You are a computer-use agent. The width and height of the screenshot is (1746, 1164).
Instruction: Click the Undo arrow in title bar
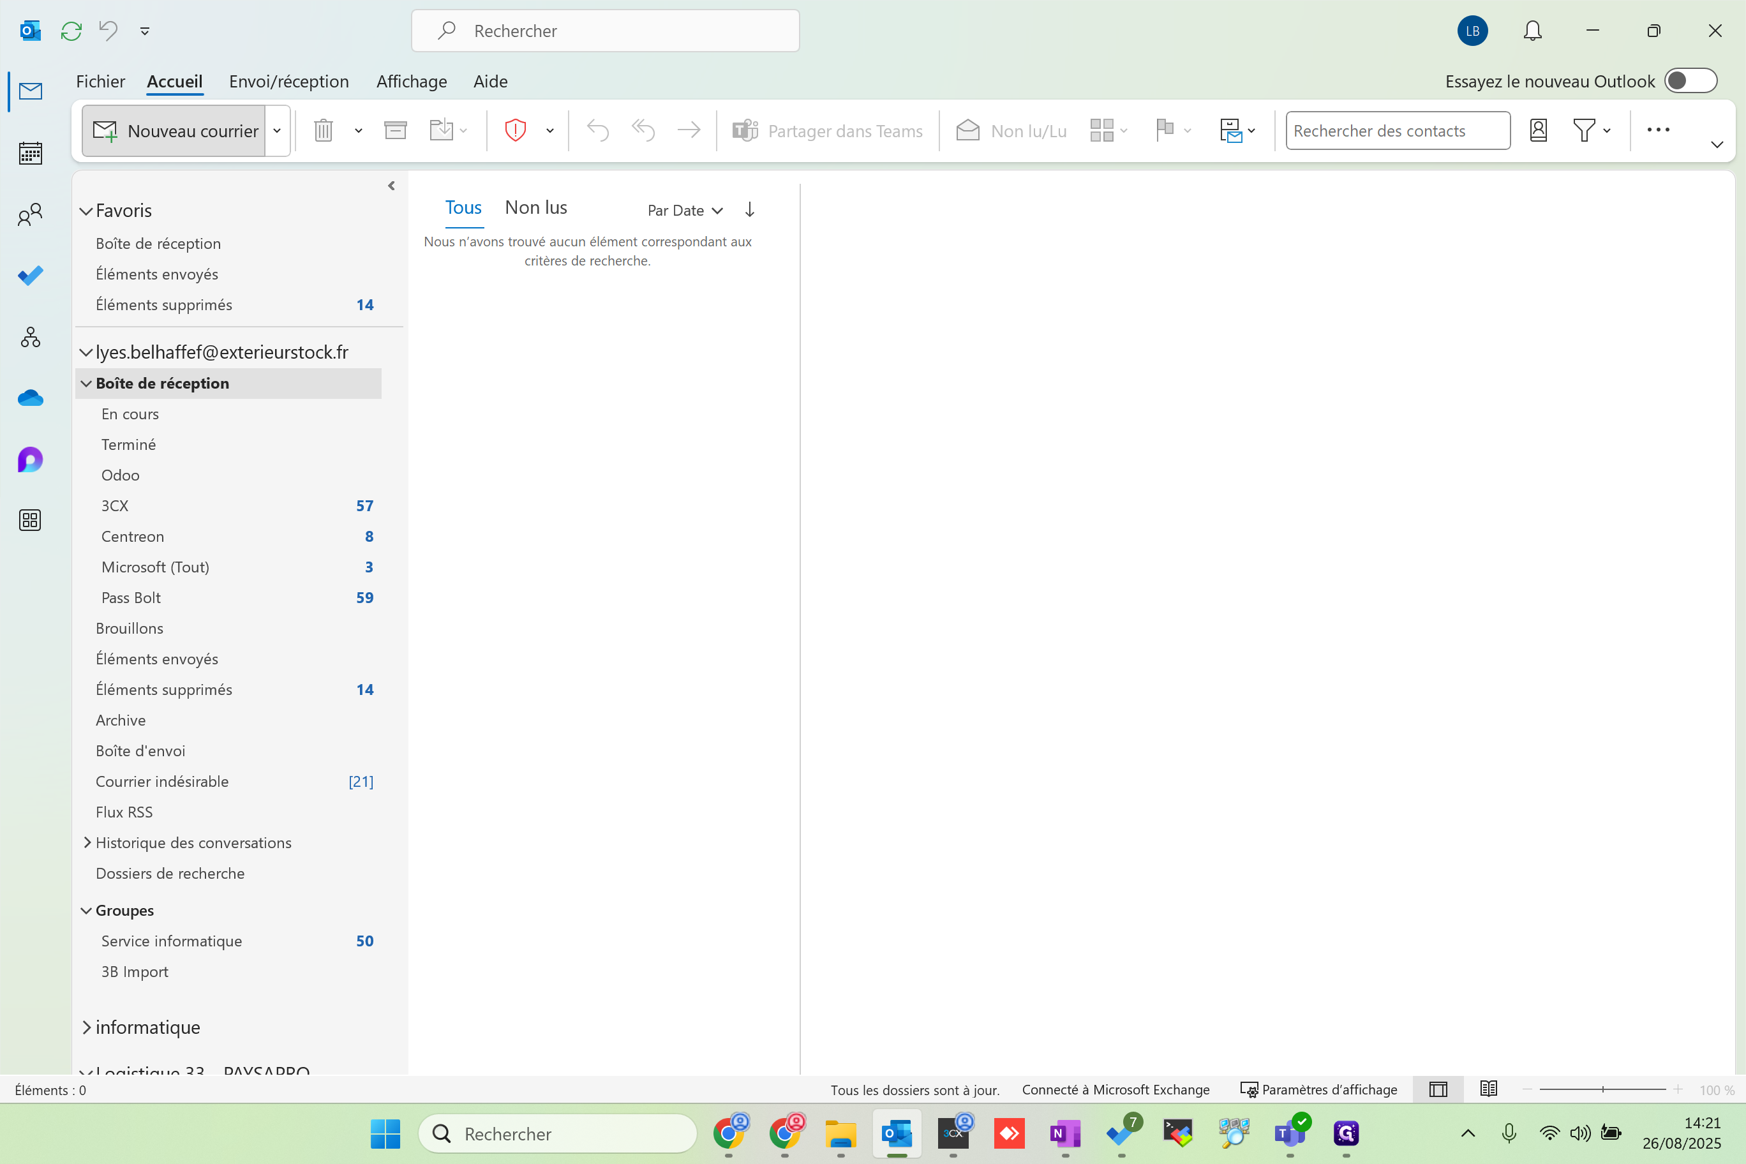pyautogui.click(x=108, y=31)
